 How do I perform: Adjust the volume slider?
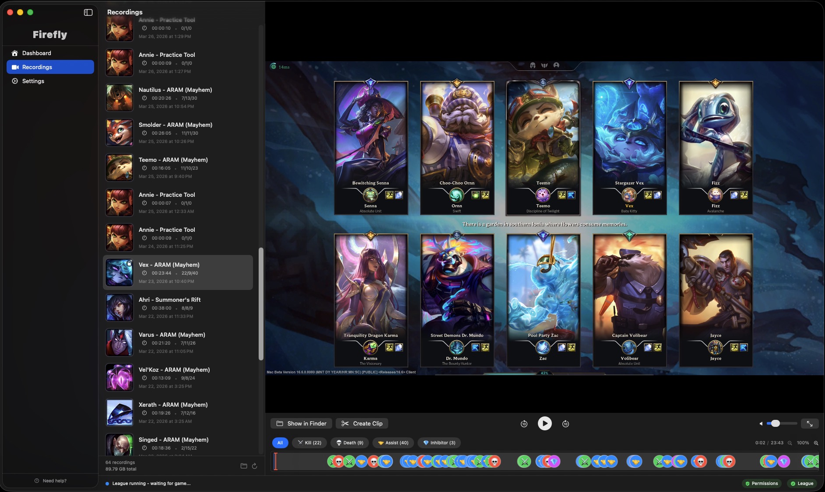pyautogui.click(x=782, y=423)
